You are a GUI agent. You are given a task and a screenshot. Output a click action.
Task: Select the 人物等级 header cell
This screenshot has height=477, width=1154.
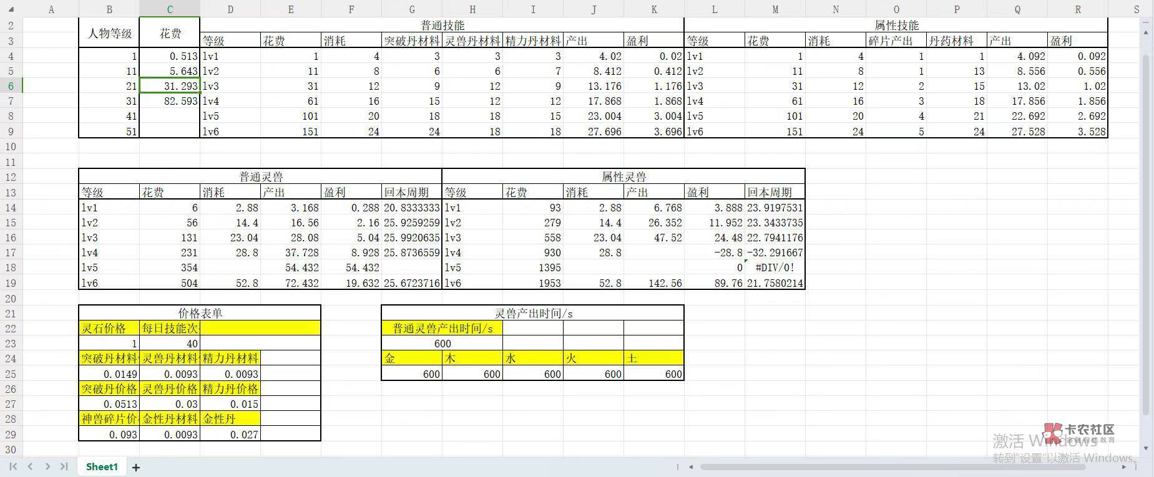(x=109, y=33)
